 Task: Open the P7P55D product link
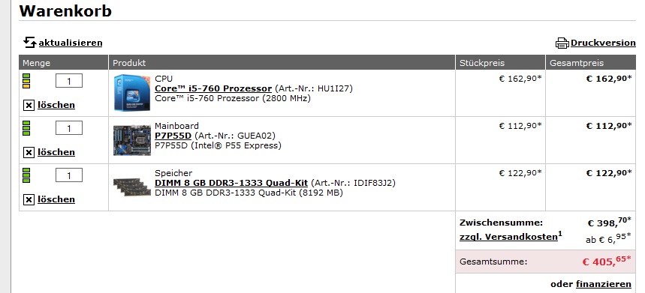(173, 136)
